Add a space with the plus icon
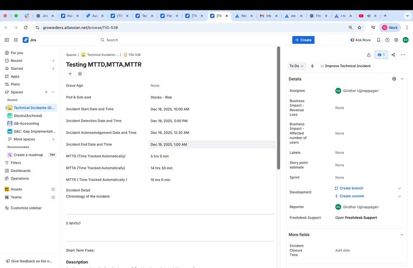 pos(46,92)
